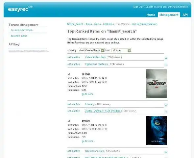Select the EASYREC_DEMO tenant

(19, 36)
